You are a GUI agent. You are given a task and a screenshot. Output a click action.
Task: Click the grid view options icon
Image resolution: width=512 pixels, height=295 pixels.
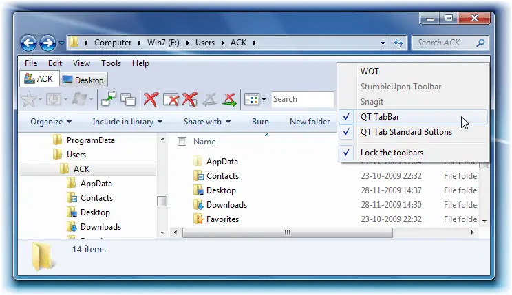tap(252, 99)
